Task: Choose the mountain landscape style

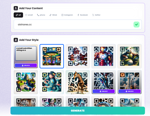Action: (129, 101)
